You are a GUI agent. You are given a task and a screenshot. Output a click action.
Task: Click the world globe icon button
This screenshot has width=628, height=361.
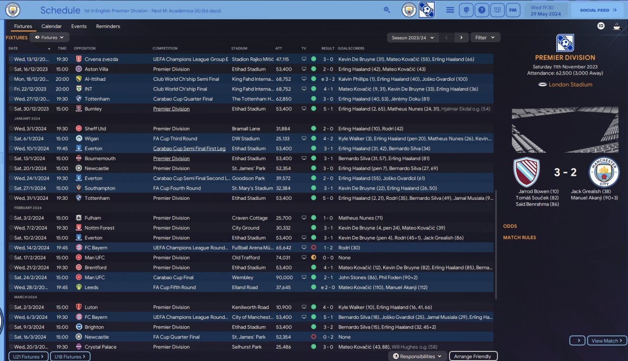tap(466, 10)
